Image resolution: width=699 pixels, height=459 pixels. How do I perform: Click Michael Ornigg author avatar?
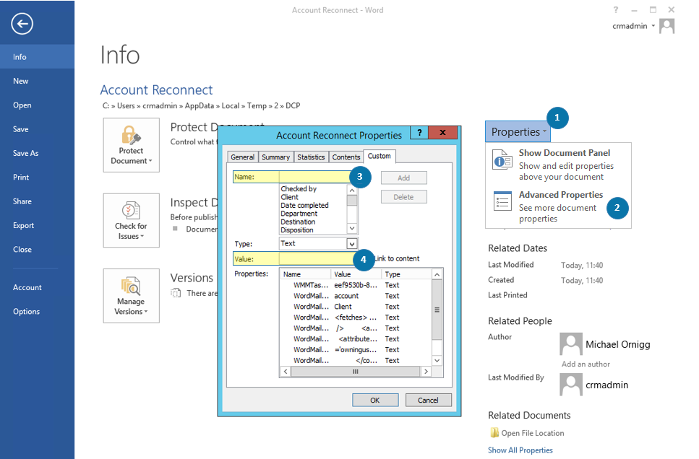571,344
